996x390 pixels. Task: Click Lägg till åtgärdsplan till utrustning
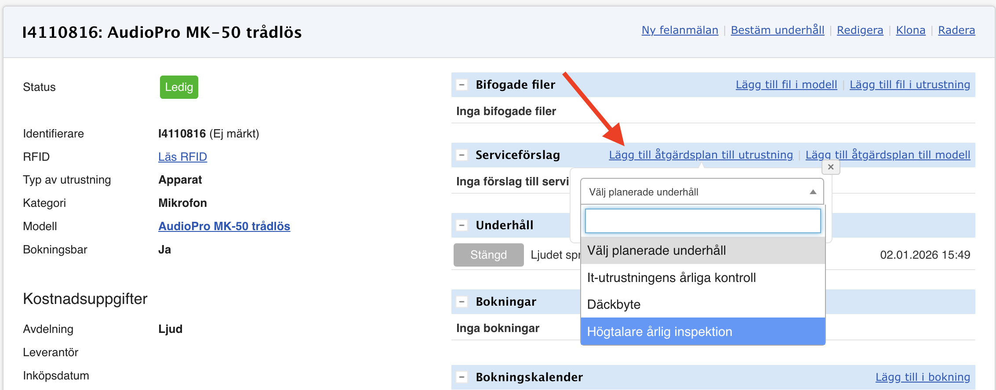[701, 155]
